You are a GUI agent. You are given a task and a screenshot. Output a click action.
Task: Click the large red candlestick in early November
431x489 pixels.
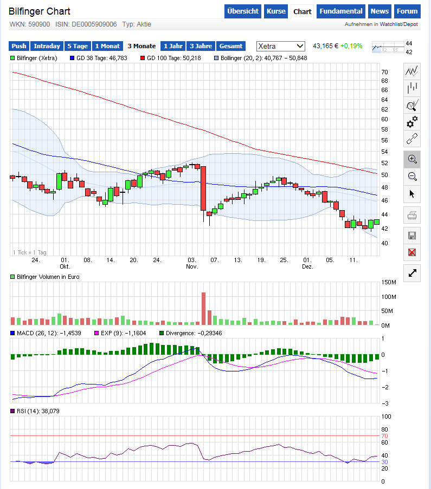[203, 188]
